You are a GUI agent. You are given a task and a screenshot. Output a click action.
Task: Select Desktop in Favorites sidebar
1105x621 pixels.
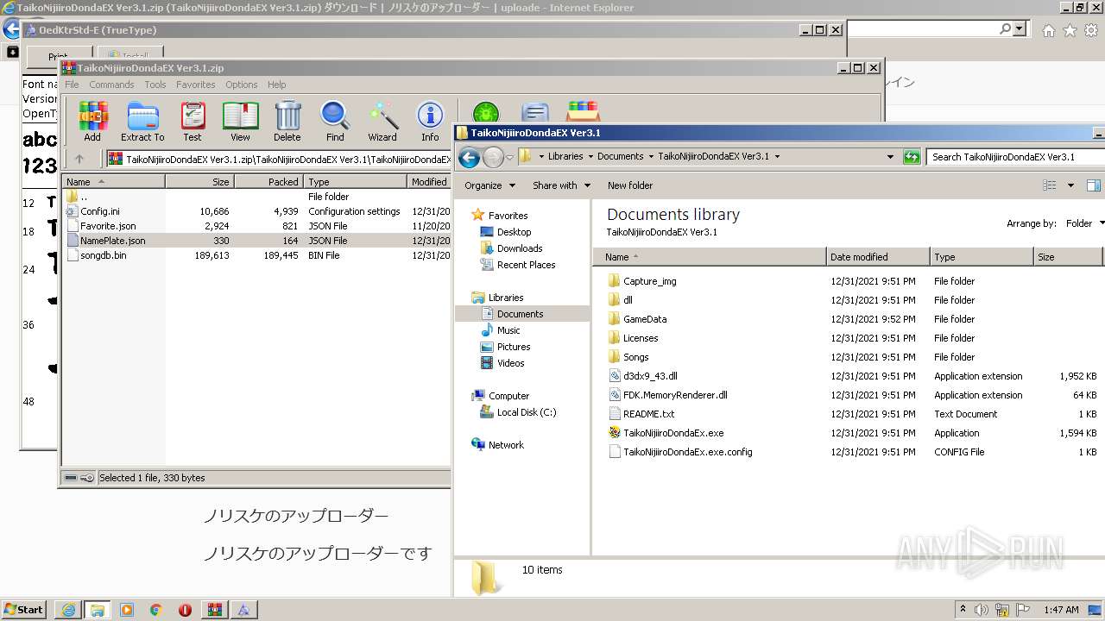tap(514, 232)
